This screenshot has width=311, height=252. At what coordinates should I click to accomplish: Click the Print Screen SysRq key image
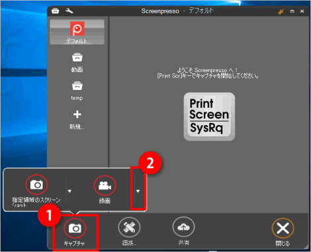[x=209, y=116]
